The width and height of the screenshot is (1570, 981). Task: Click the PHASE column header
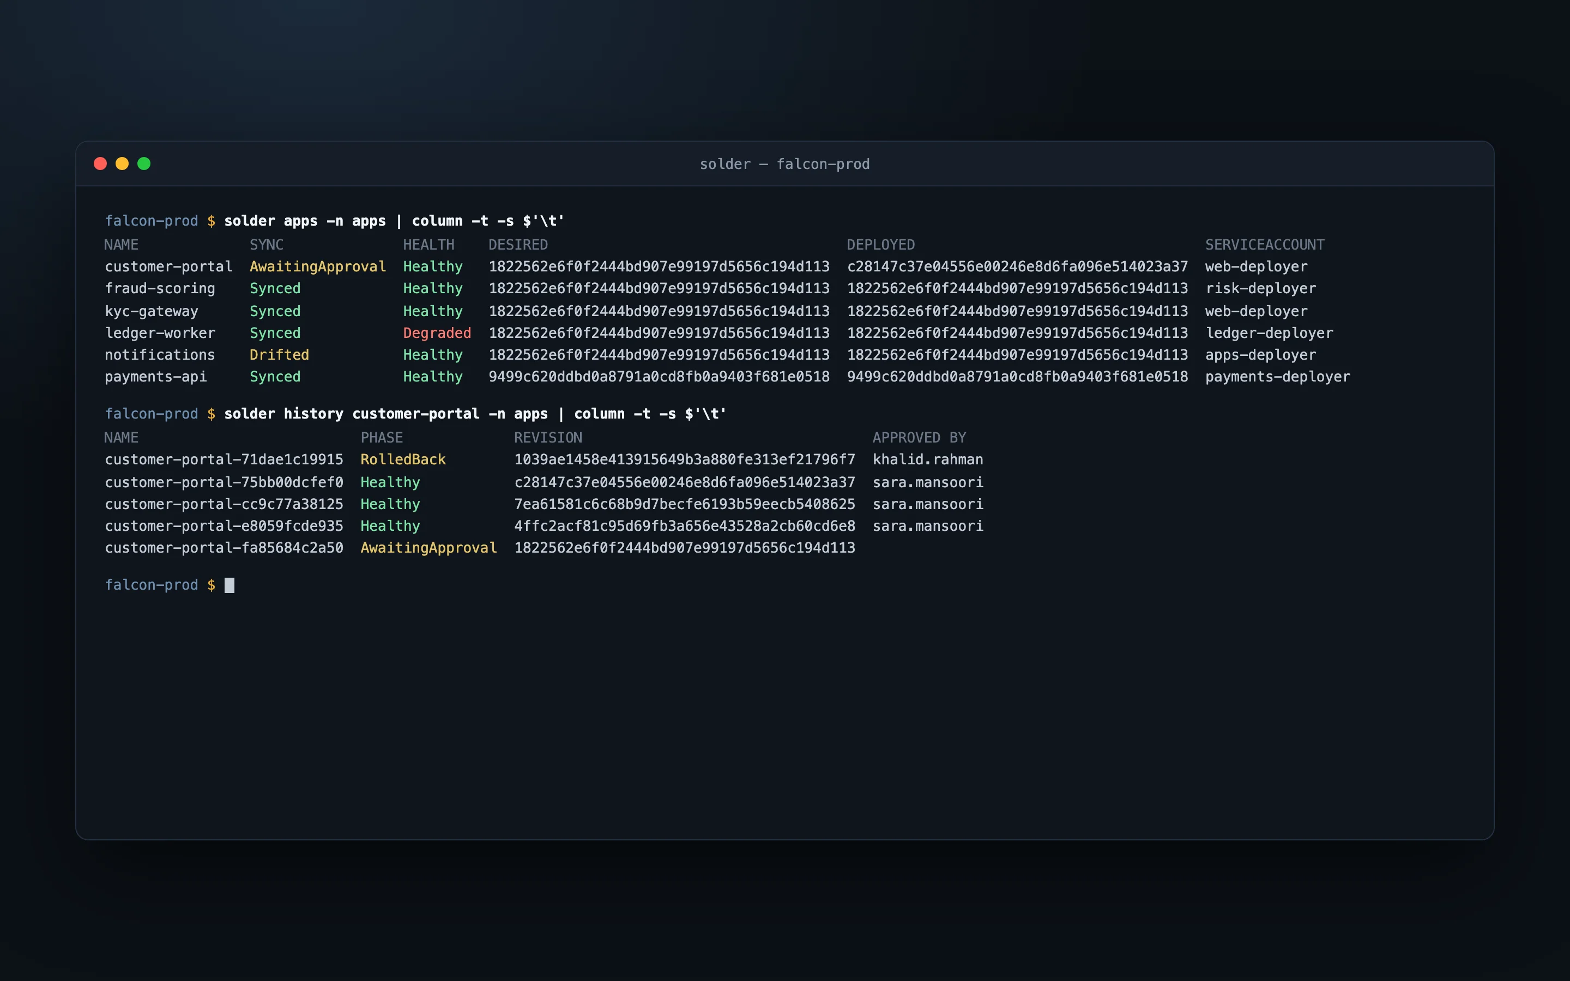(382, 438)
